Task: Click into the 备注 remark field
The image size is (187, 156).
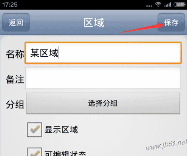Action: pyautogui.click(x=103, y=78)
